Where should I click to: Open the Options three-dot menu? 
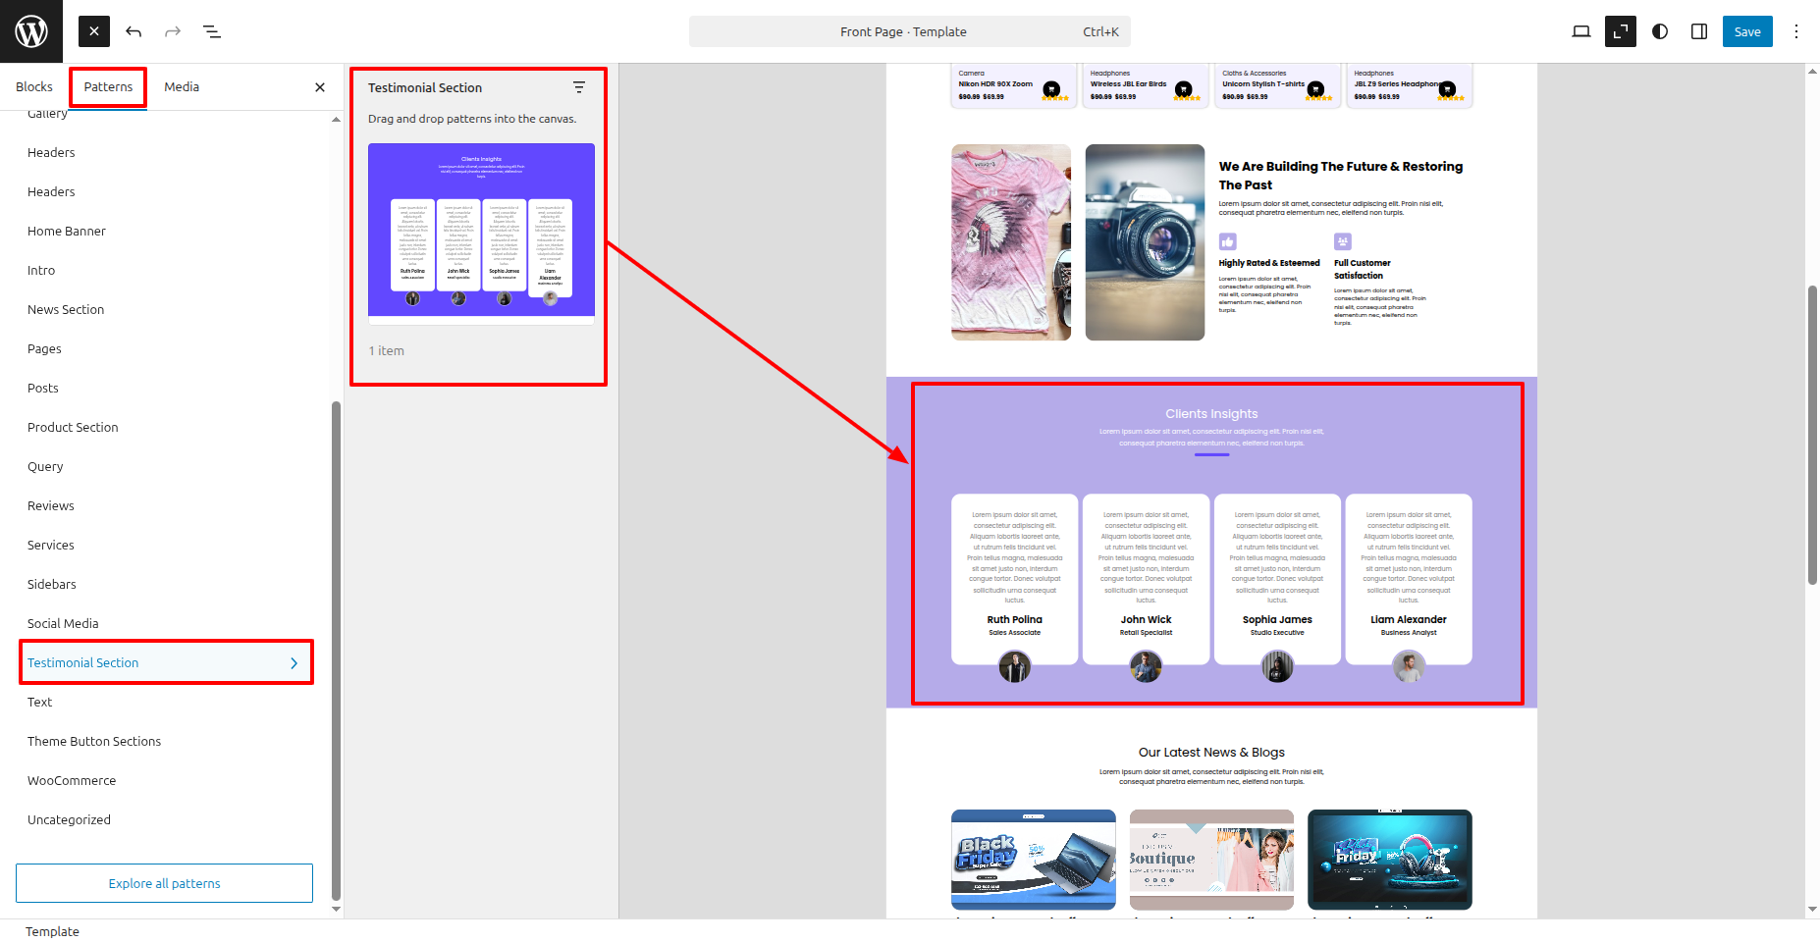1796,31
